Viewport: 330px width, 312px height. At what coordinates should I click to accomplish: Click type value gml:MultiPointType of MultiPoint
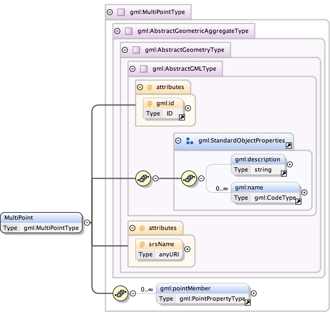point(51,228)
